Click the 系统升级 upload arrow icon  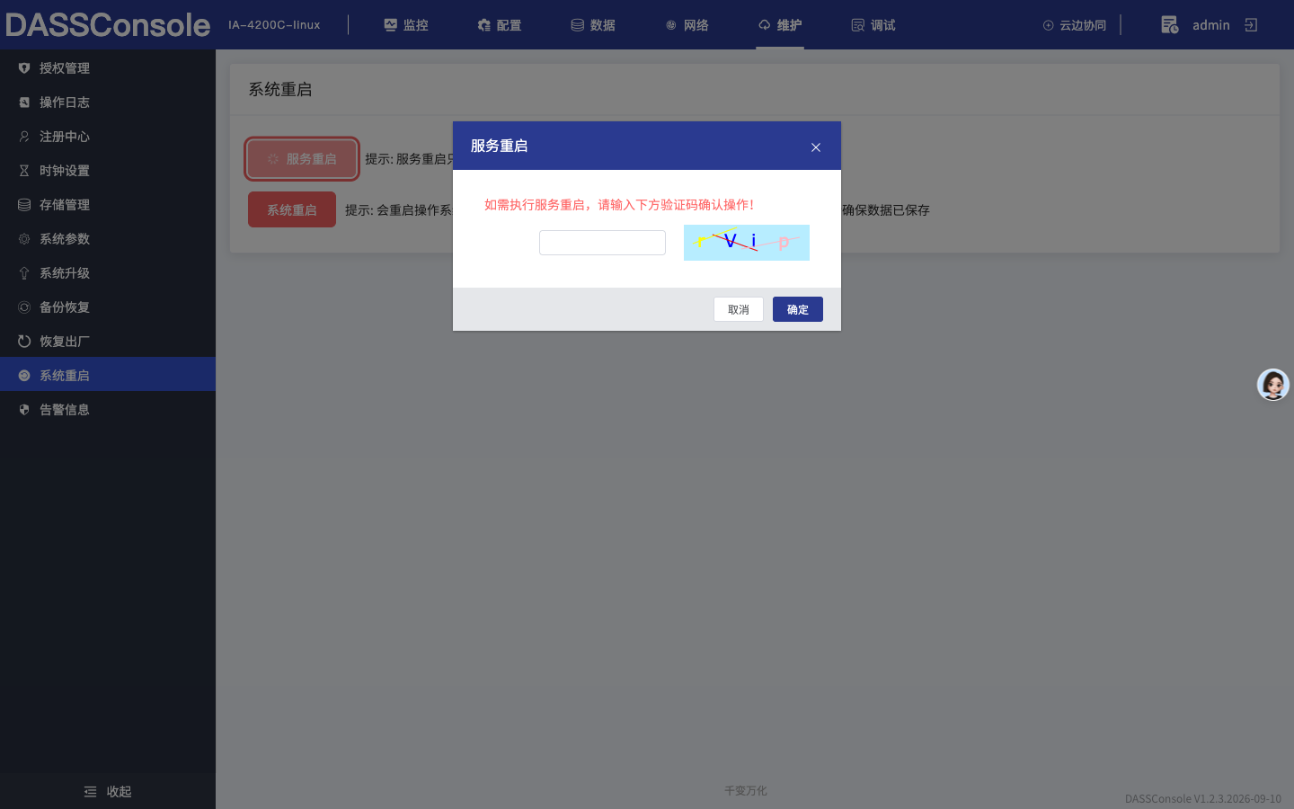(x=24, y=273)
